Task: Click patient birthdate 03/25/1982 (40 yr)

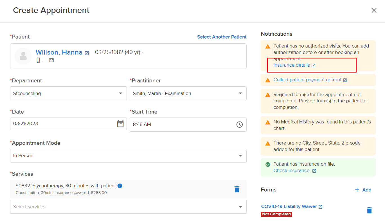Action: [x=118, y=52]
